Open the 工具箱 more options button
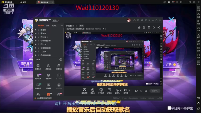This screenshot has width=201, height=113. 61,60
